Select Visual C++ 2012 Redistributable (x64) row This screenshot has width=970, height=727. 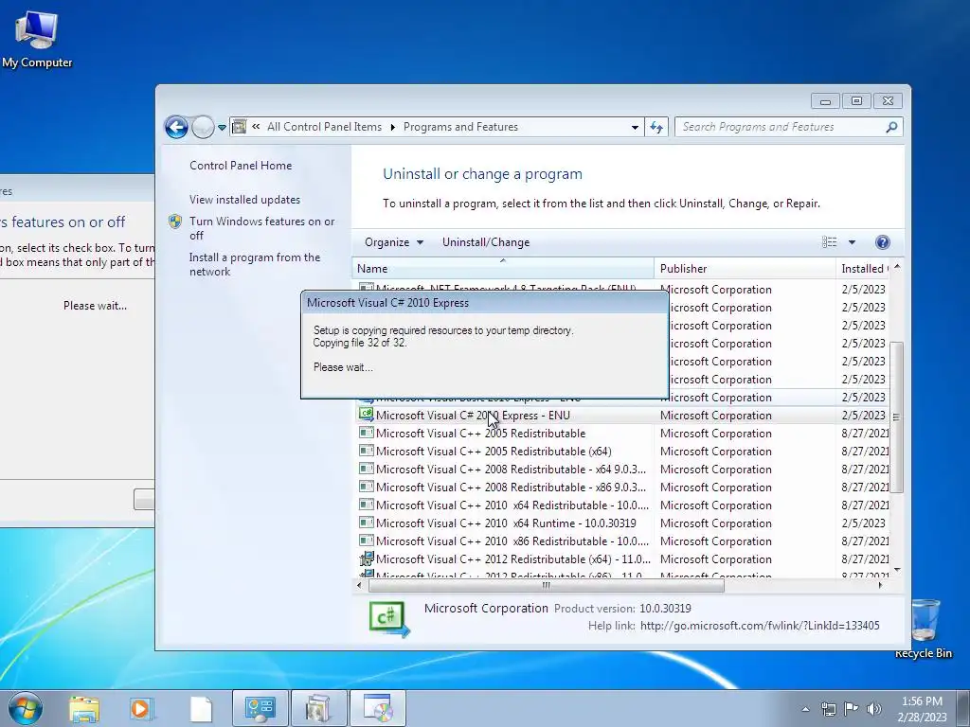coord(623,559)
